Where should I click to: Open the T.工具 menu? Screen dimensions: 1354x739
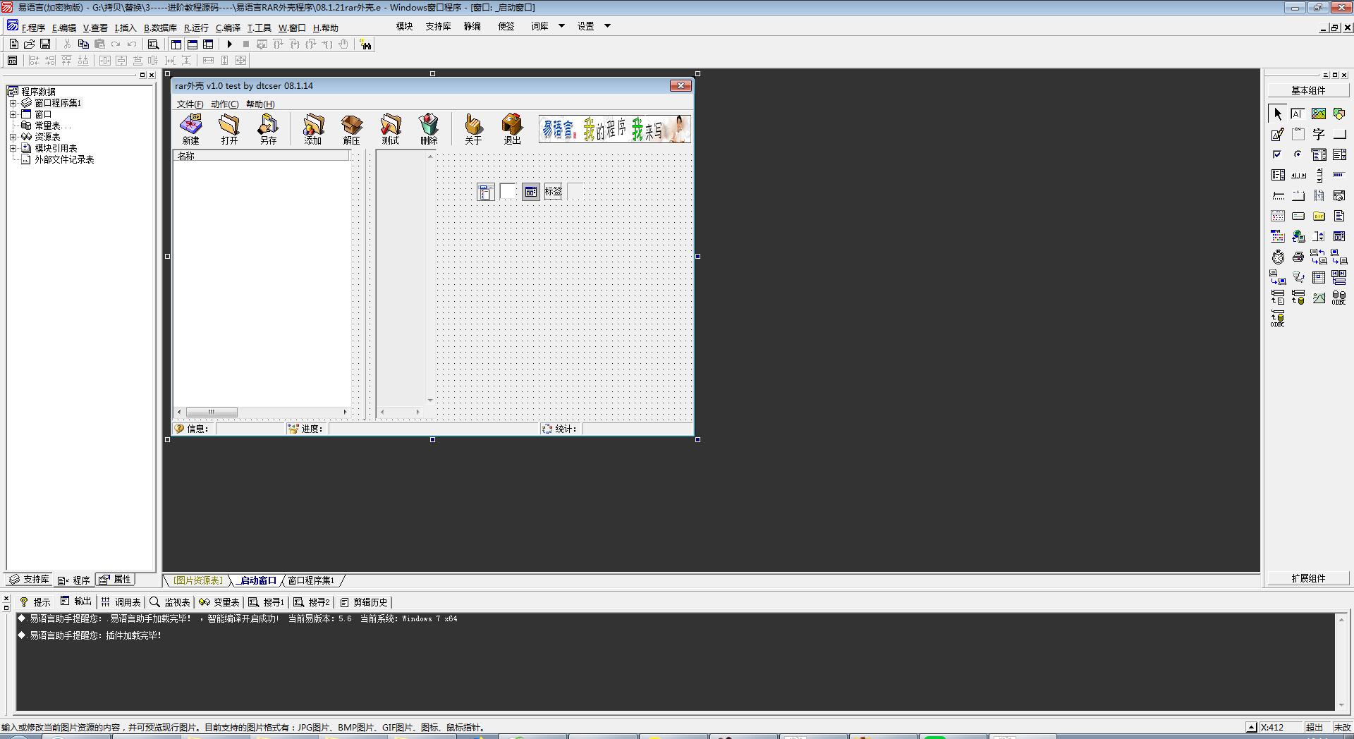[x=259, y=28]
